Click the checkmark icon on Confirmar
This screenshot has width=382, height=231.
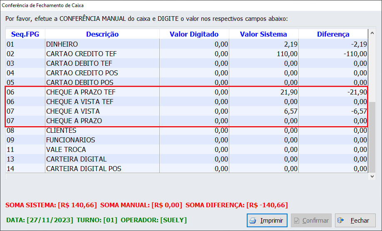(297, 221)
